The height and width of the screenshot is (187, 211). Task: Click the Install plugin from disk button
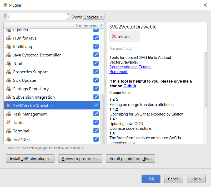coord(130,159)
